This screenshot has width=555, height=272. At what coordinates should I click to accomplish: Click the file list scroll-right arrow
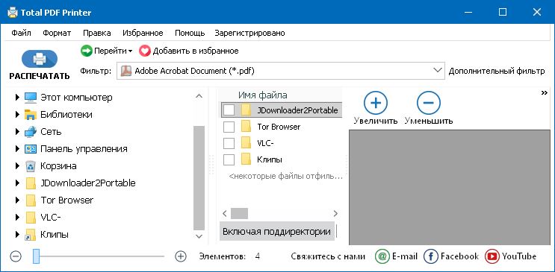(335, 213)
